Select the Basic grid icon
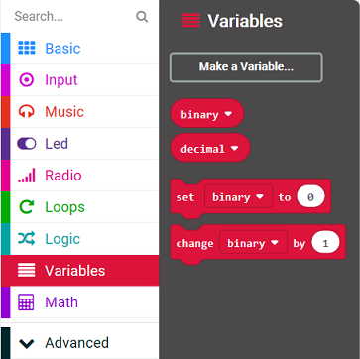The width and height of the screenshot is (360, 359). coord(27,48)
